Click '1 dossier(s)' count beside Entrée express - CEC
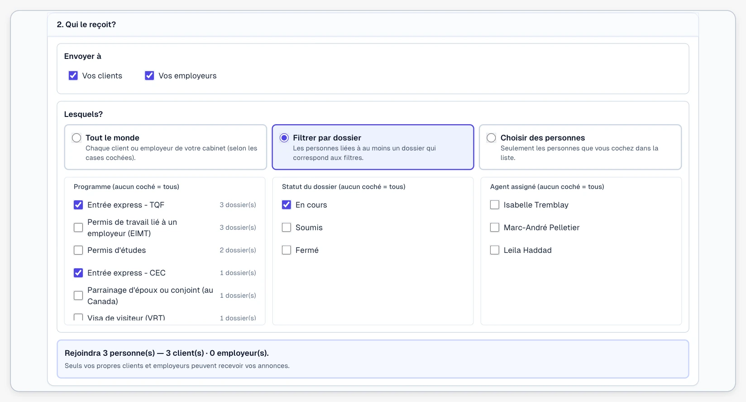This screenshot has width=746, height=402. coord(238,273)
